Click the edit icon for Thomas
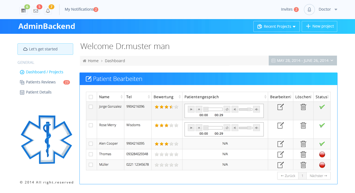 click(x=280, y=154)
